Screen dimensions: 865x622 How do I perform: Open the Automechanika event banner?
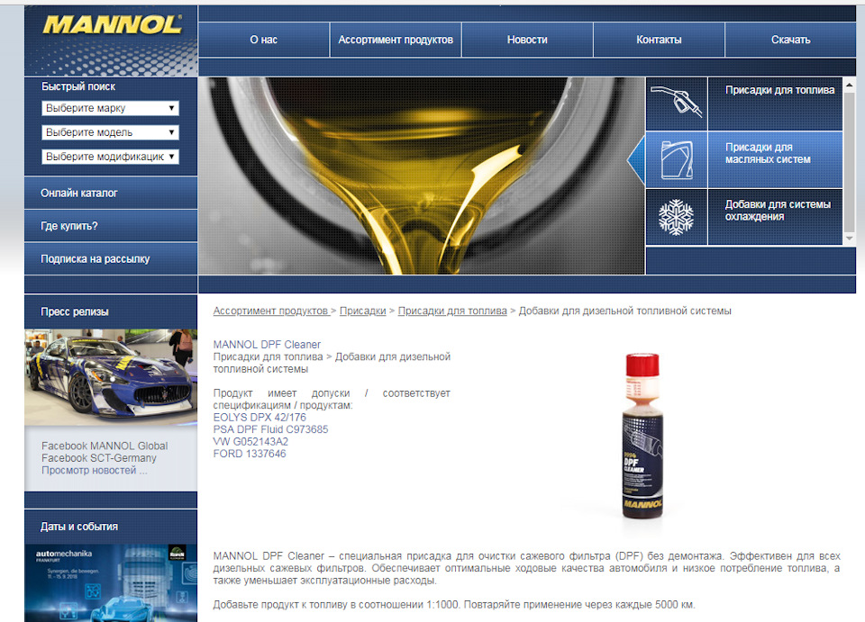[x=111, y=583]
